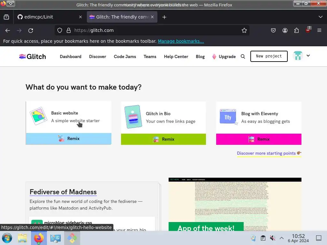Screen dimensions: 327x245
Task: Open the clipboard tray icon
Action: (x=263, y=238)
